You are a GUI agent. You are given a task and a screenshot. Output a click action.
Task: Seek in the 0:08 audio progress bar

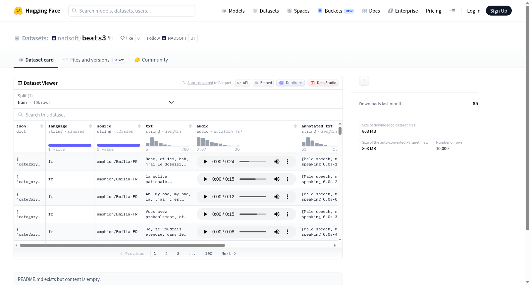[253, 232]
